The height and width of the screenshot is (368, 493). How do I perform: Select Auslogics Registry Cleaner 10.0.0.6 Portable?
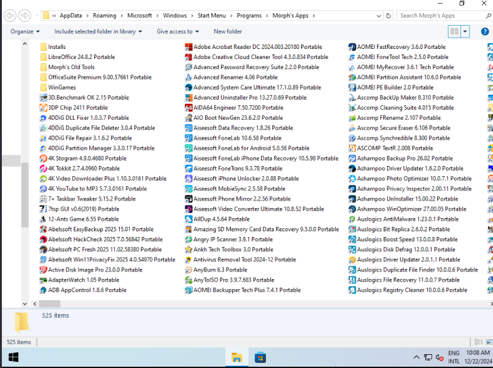pos(408,290)
